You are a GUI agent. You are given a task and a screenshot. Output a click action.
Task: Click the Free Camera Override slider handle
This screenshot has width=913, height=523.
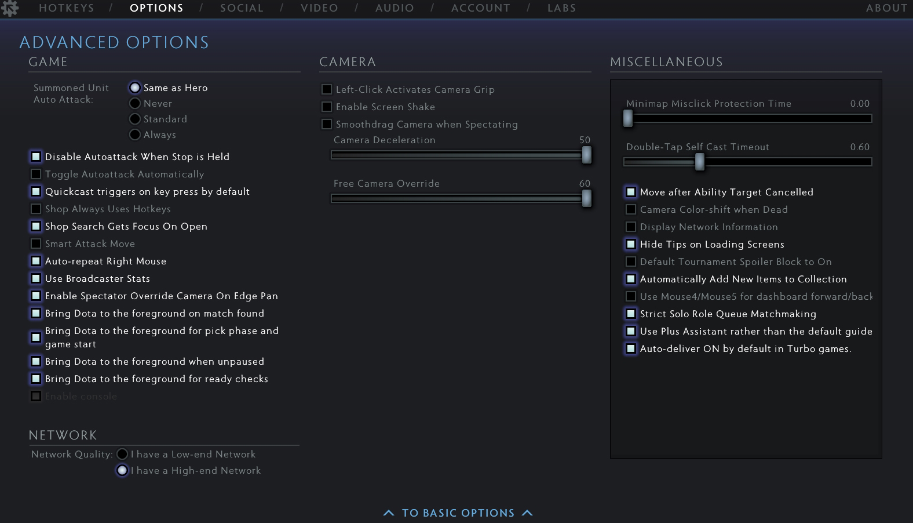pyautogui.click(x=587, y=198)
